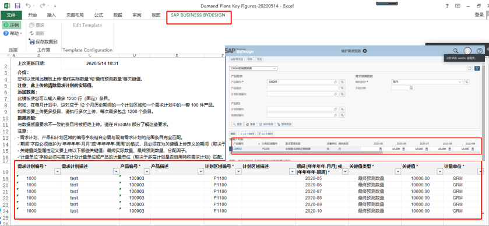This screenshot has width=489, height=226.
Task: Select the cell with period 2020-05
Action: [322, 178]
